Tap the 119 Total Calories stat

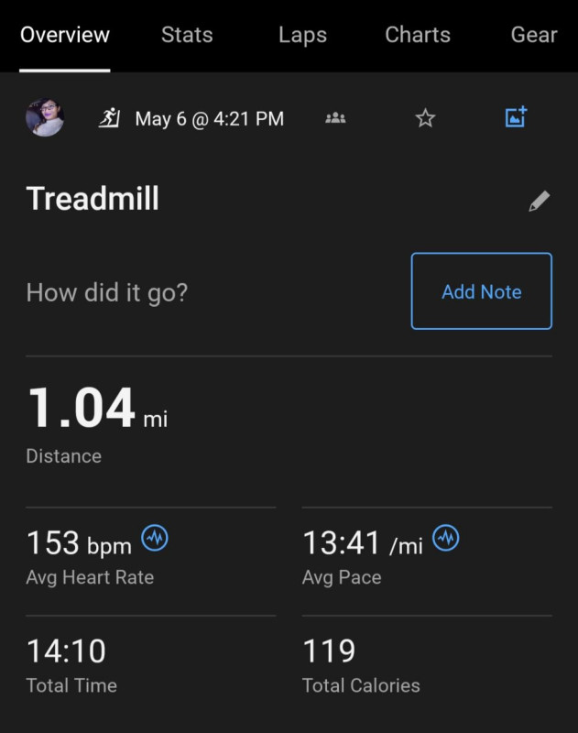click(427, 666)
